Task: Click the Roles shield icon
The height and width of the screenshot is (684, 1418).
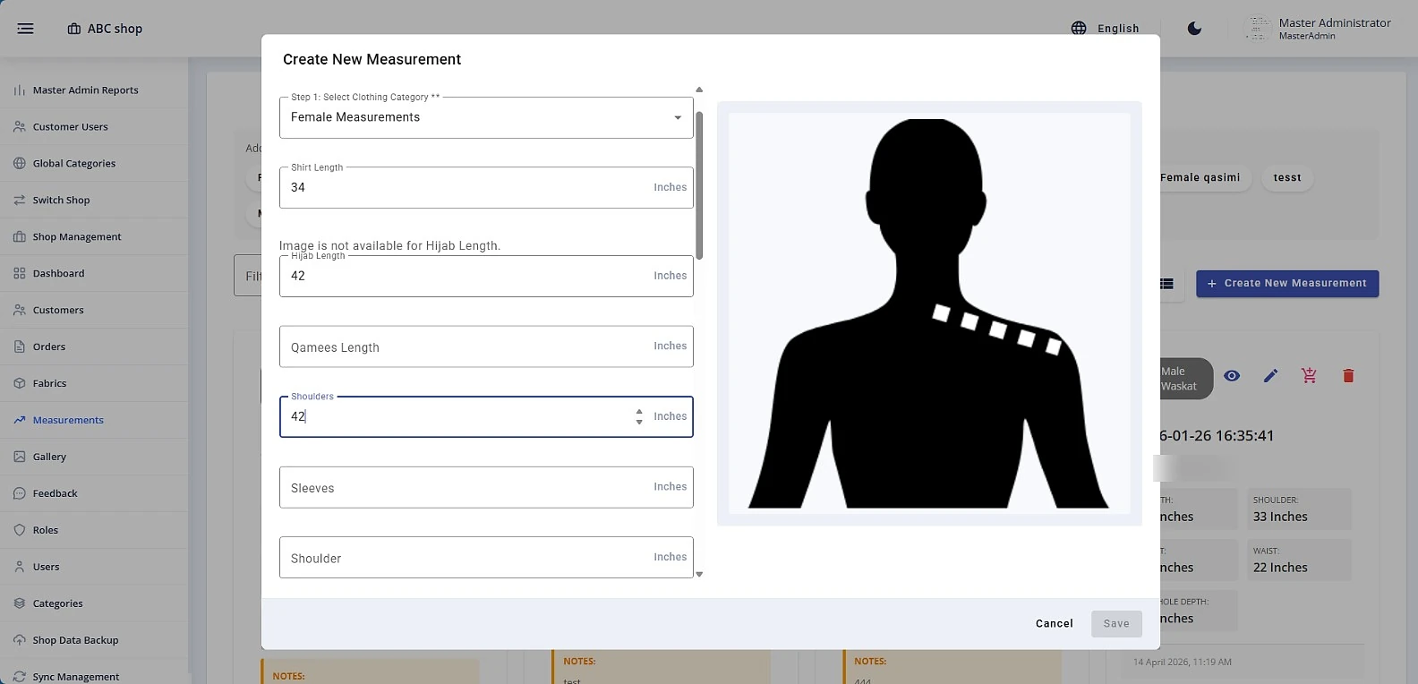Action: (x=20, y=531)
